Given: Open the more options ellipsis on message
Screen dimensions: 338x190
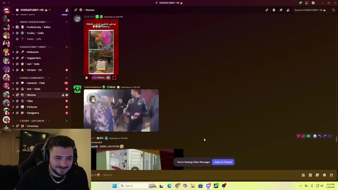Looking at the screenshot, I should 330,136.
